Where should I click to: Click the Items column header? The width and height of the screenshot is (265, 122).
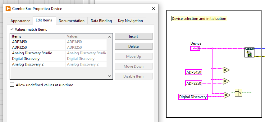tap(38, 36)
